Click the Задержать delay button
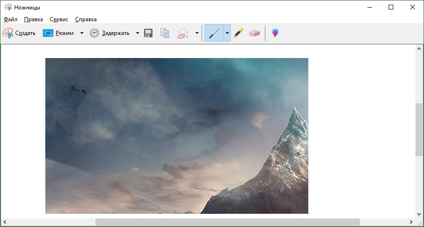The image size is (424, 227). coord(110,33)
